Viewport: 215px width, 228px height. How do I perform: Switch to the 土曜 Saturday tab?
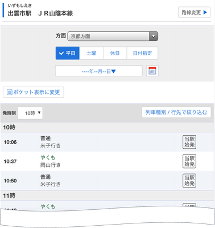tap(92, 53)
